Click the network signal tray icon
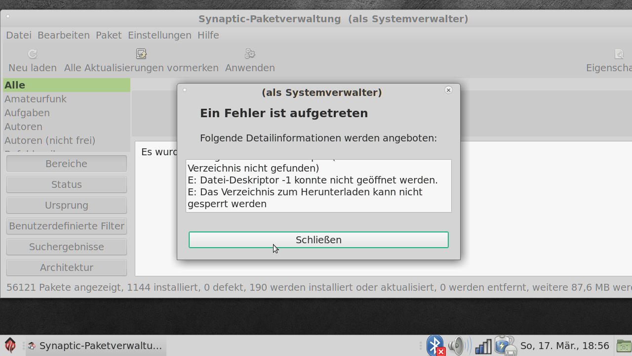This screenshot has width=632, height=356. (483, 346)
